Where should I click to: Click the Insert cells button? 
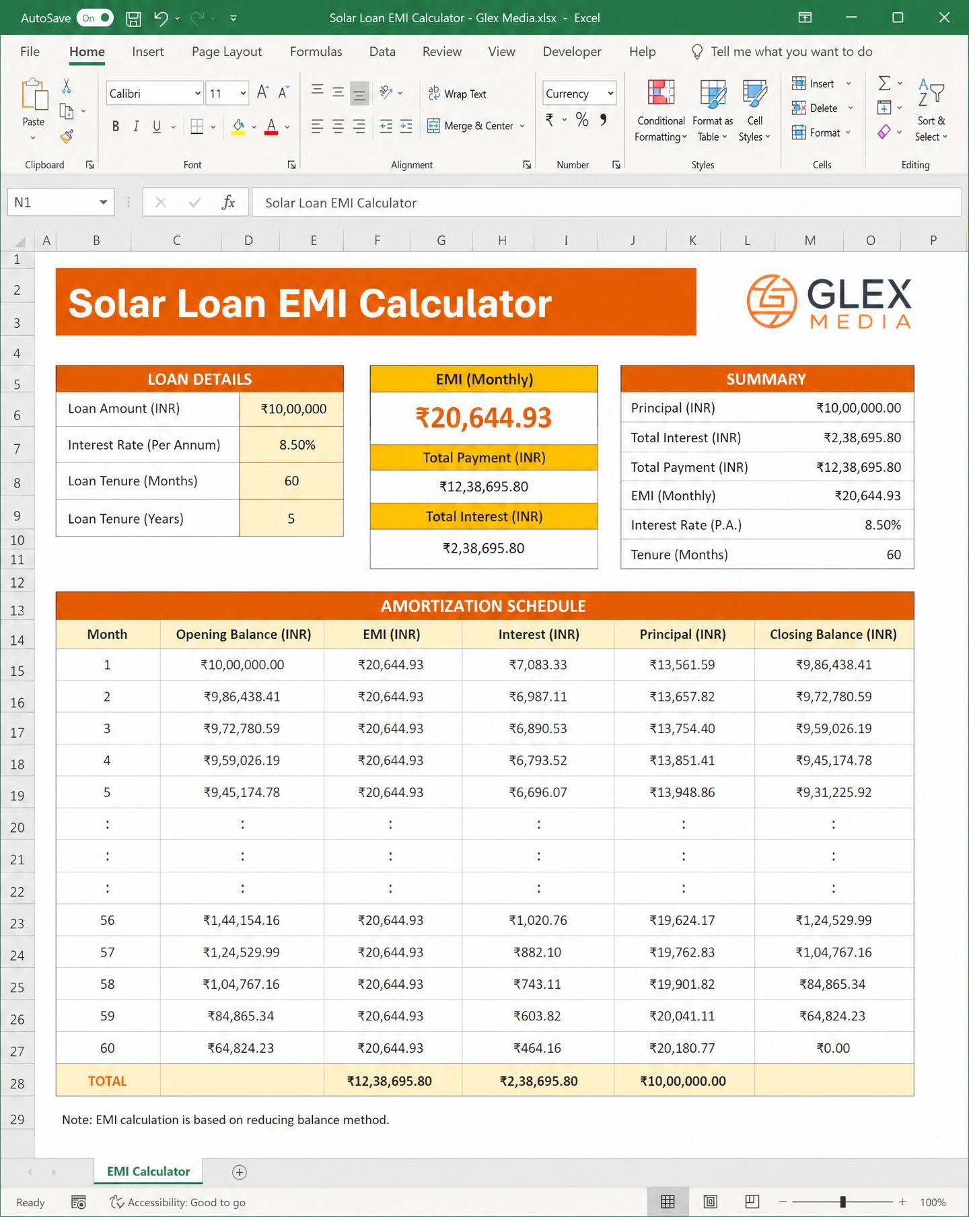tap(822, 83)
